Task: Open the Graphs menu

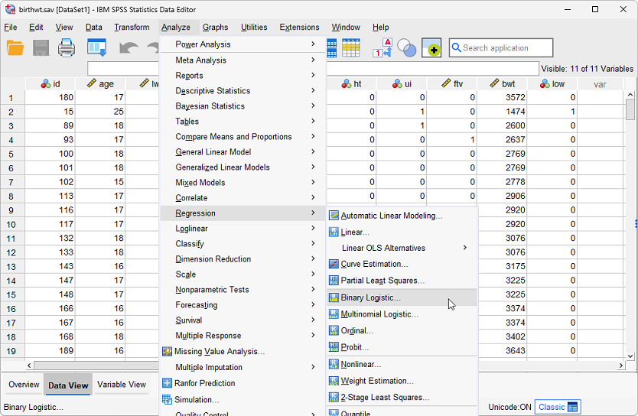Action: point(215,28)
